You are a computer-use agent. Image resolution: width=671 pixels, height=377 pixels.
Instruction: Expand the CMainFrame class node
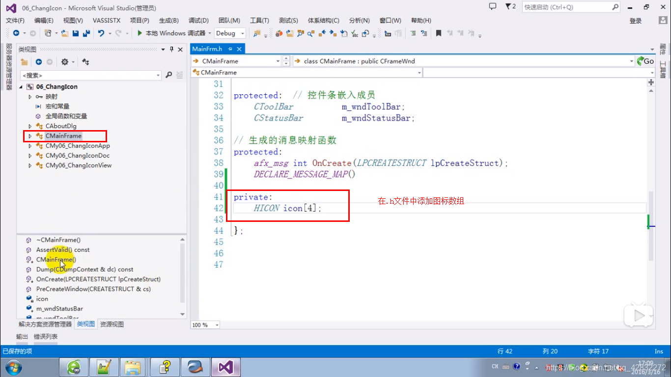point(30,136)
